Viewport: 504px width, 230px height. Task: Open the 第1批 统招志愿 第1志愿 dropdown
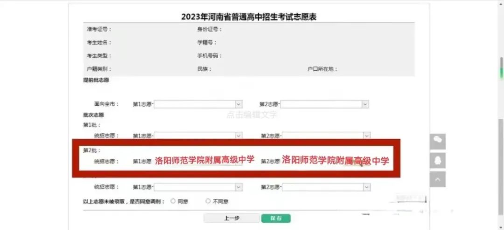tap(198, 135)
